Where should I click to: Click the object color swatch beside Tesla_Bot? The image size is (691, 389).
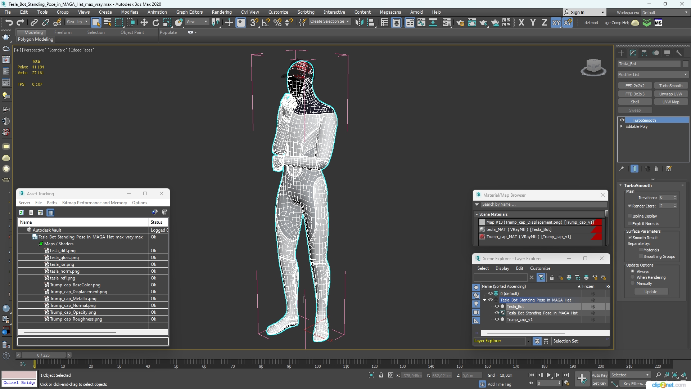point(686,64)
